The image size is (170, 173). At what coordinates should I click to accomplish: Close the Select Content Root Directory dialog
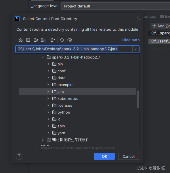138,19
